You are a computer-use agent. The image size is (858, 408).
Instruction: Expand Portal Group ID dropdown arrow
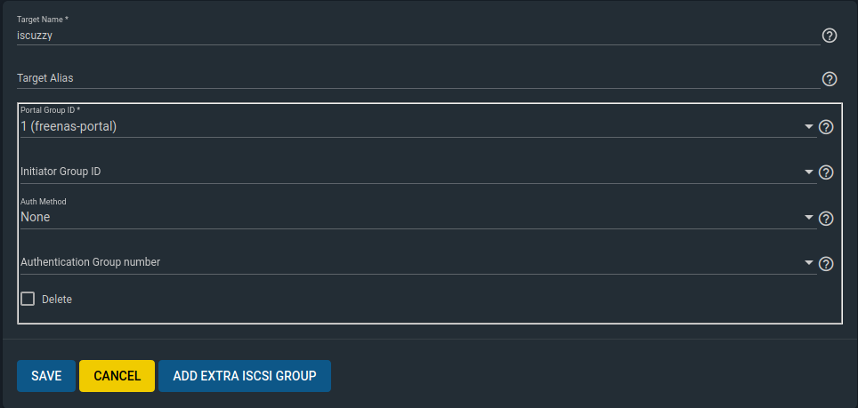[x=809, y=127]
